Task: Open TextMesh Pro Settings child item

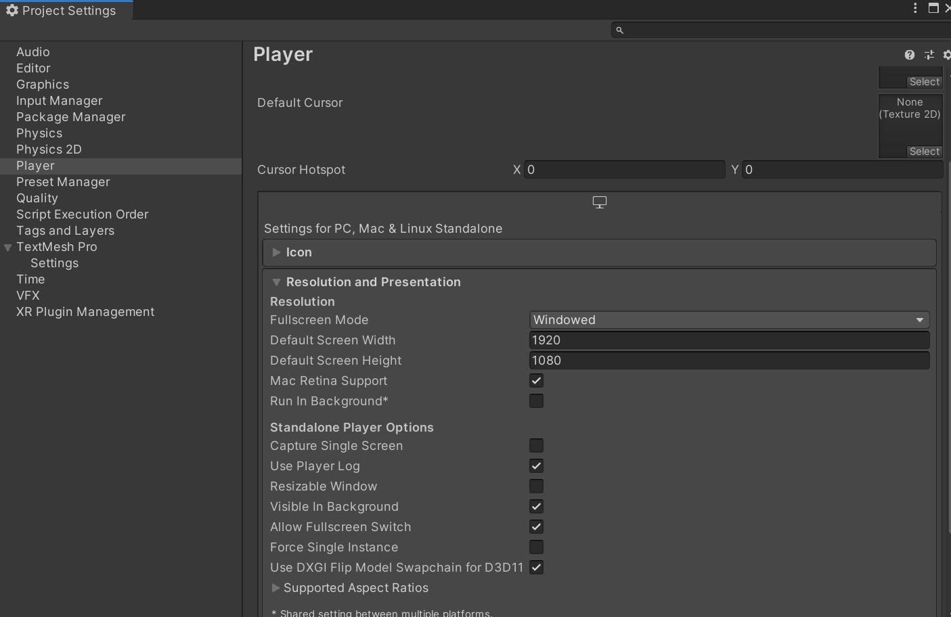Action: 54,263
